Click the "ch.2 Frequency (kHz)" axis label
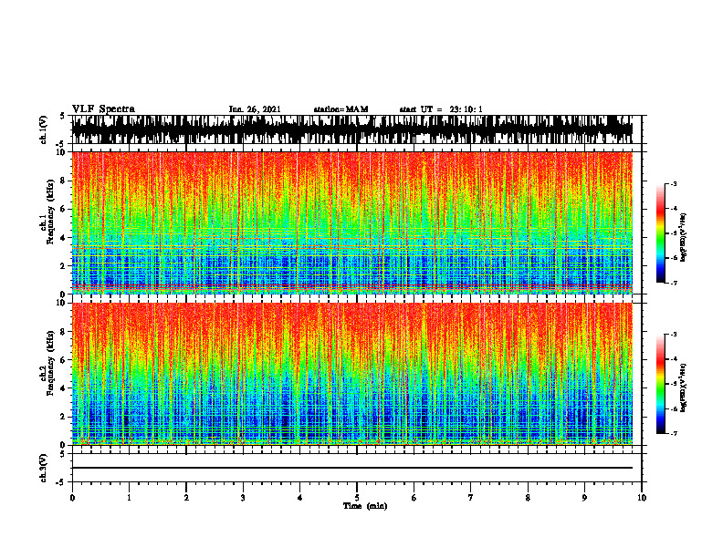 (47, 363)
